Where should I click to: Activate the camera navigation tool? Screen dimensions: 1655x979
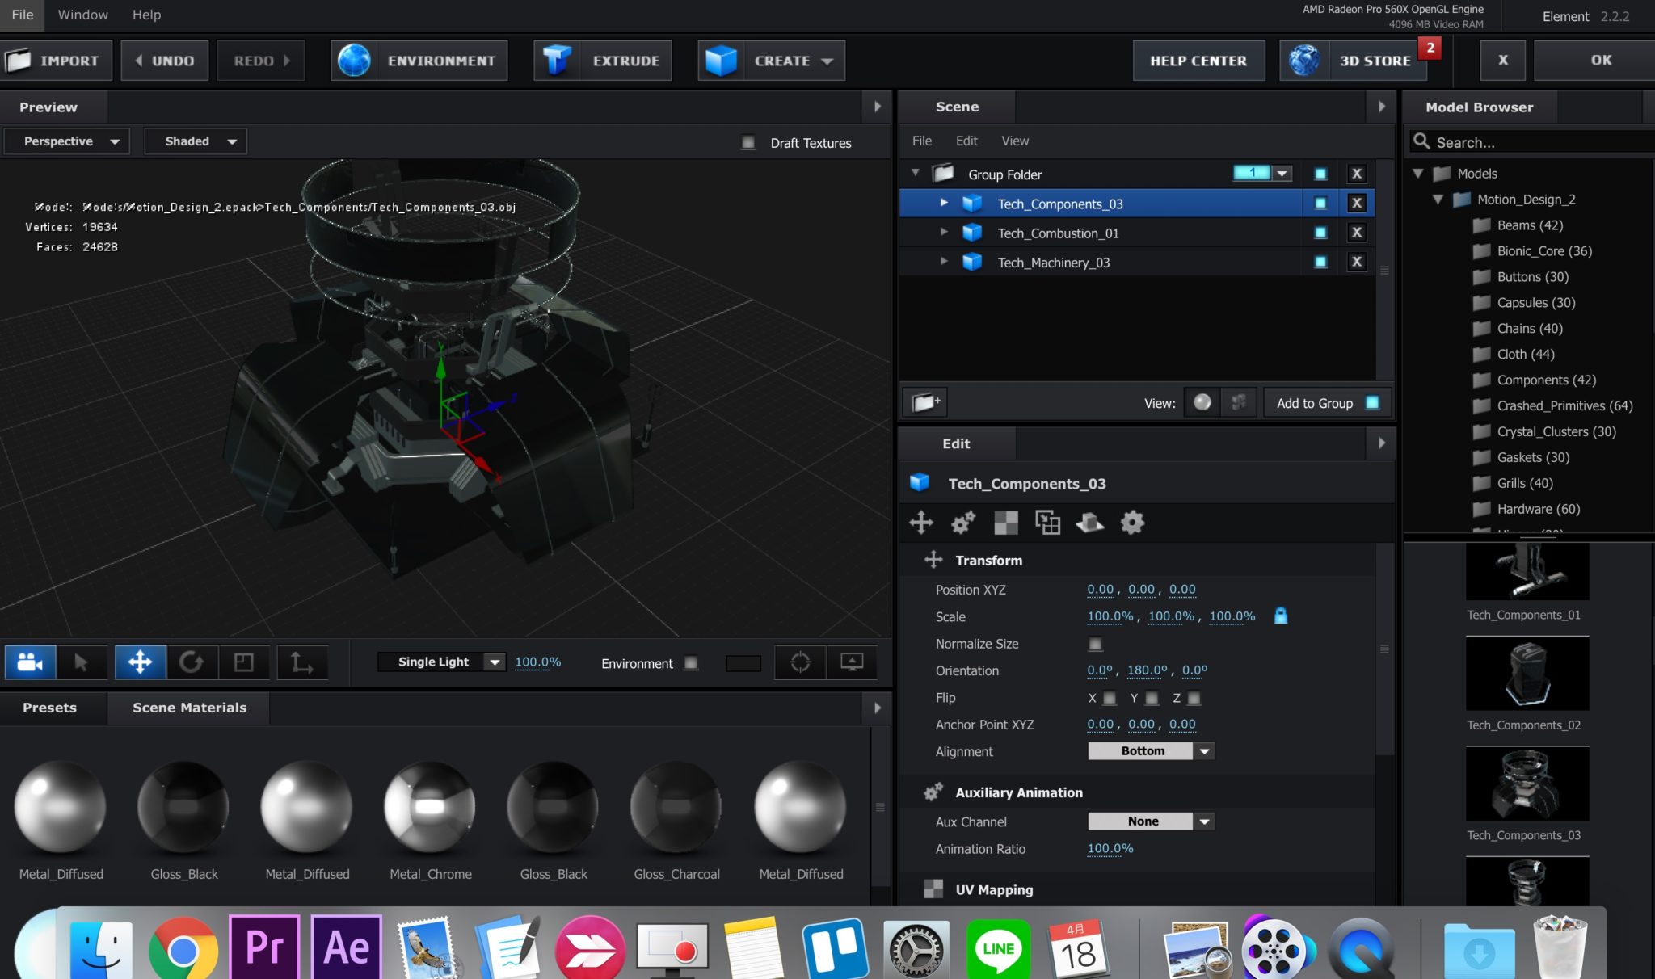(29, 662)
